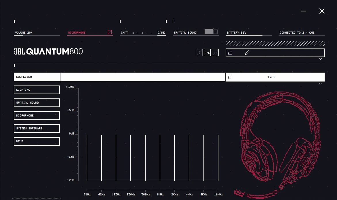This screenshot has width=337, height=200.
Task: Click the Volume 20% slider bar
Action: tap(37, 35)
